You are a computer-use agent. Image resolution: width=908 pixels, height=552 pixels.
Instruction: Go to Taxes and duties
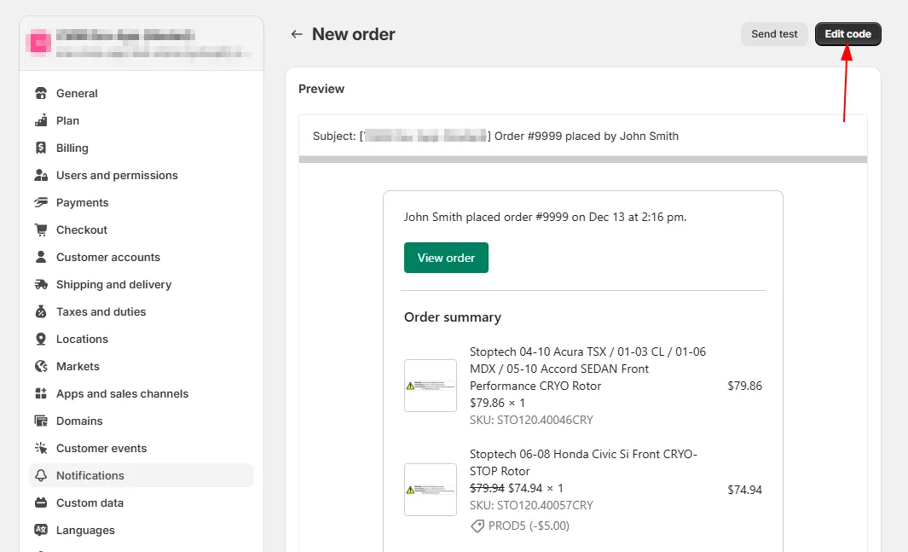coord(101,311)
